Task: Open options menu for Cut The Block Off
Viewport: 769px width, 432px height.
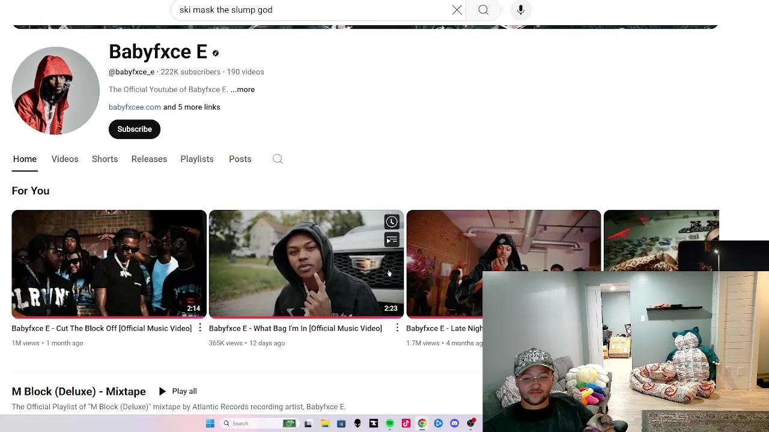Action: tap(200, 328)
